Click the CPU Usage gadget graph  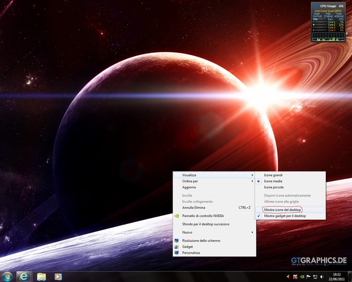(328, 37)
